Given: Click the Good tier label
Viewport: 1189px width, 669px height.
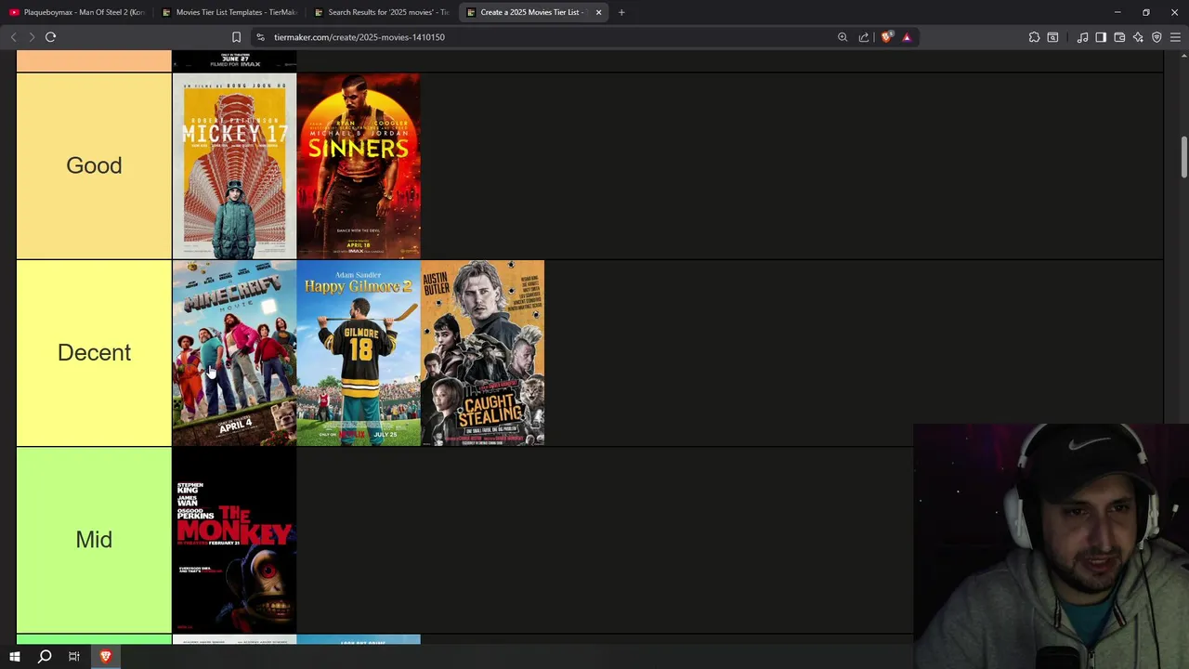Looking at the screenshot, I should pyautogui.click(x=94, y=165).
